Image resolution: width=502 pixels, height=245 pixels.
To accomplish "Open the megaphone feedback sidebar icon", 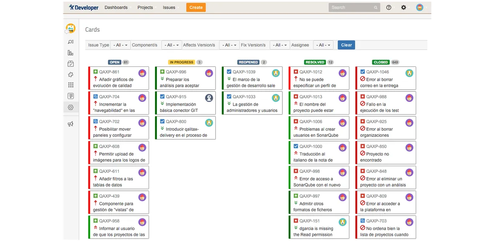I will tap(71, 124).
